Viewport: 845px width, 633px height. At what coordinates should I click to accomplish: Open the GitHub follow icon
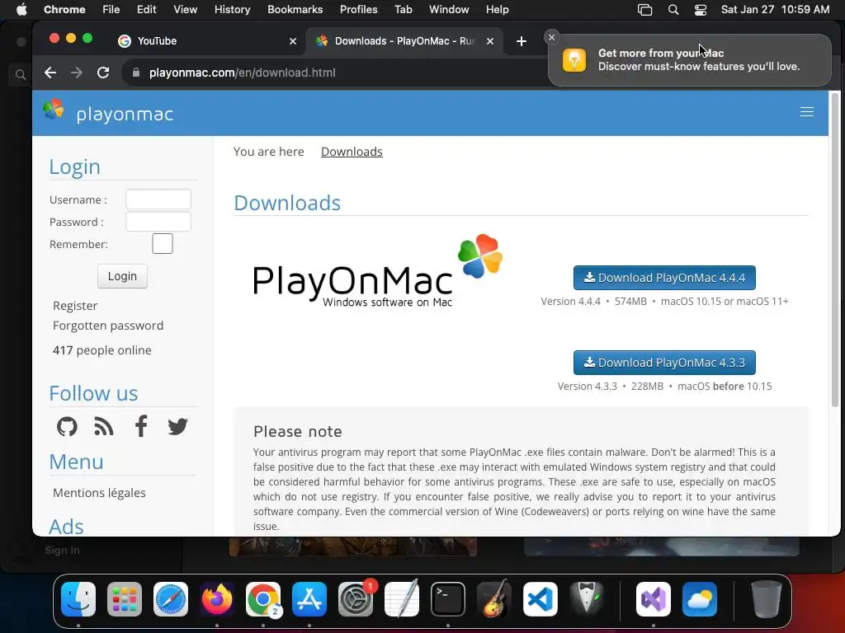click(x=67, y=426)
